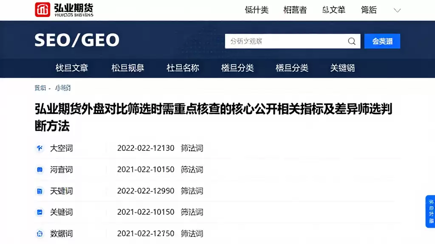The image size is (435, 244).
Task: Click the date 2022-022-12990
Action: [x=146, y=191]
